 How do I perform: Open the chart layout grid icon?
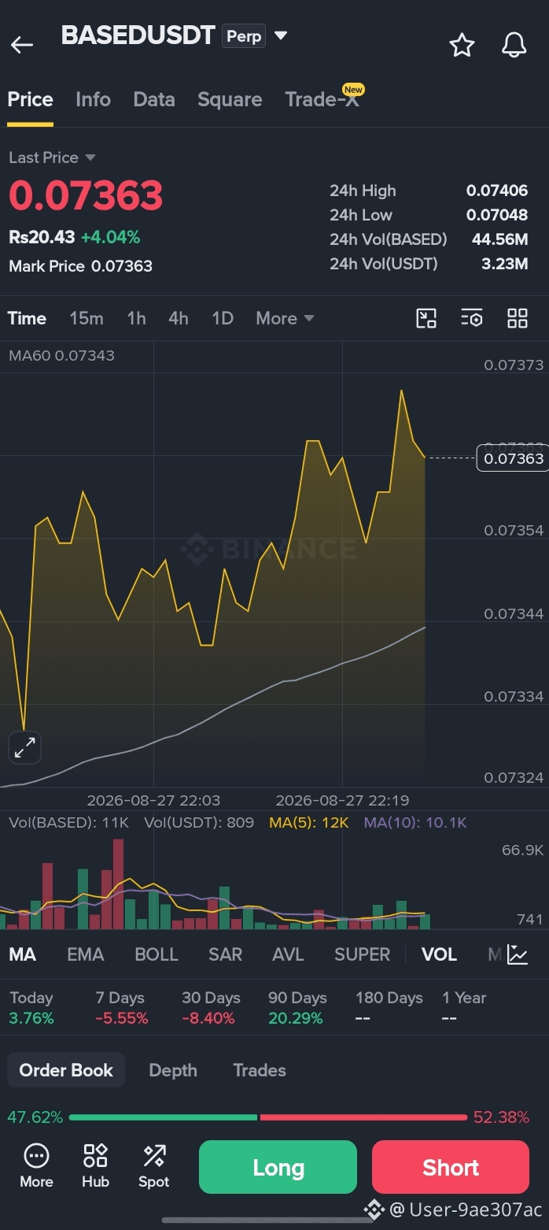coord(518,318)
